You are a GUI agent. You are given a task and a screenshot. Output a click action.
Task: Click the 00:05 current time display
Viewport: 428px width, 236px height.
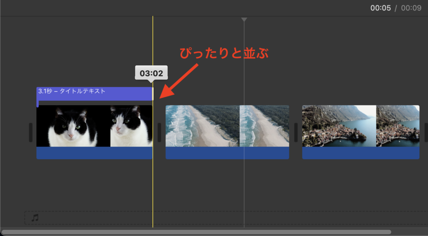(380, 8)
